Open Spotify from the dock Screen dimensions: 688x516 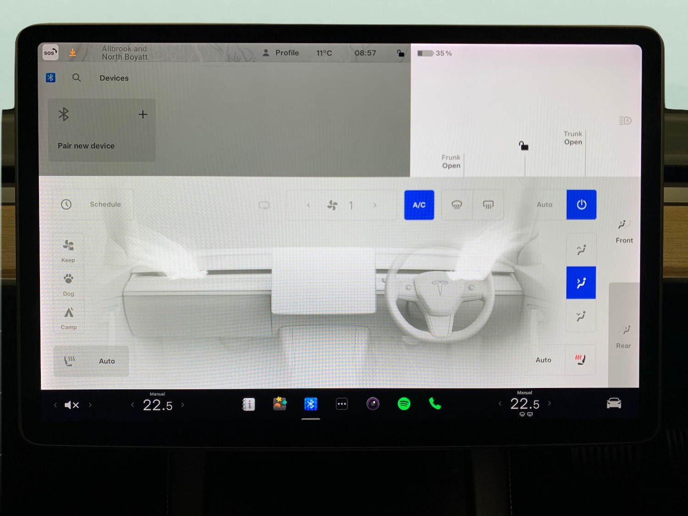(x=404, y=404)
